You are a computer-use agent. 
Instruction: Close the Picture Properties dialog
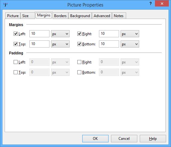pos(162,4)
